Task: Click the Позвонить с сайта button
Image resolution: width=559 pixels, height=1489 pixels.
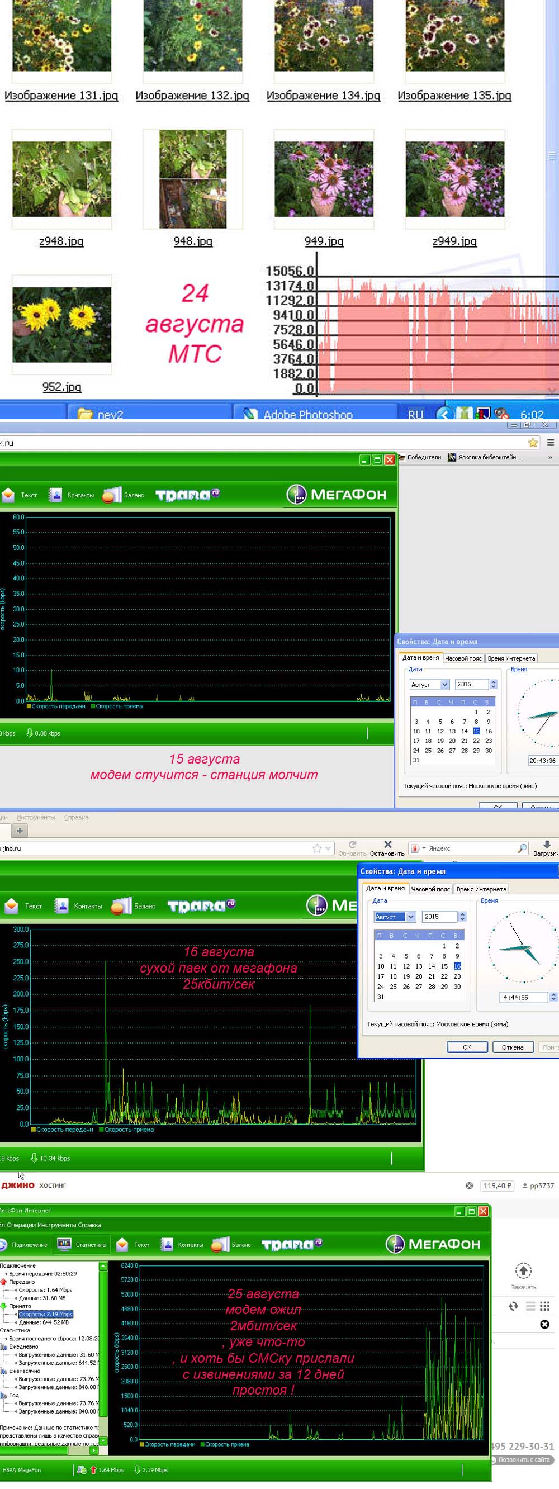Action: (523, 1459)
